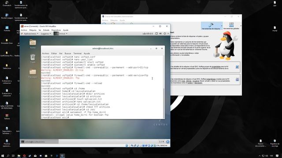Select Emulador Snes desktop shortcut
Image resolution: width=282 pixels, height=158 pixels.
(7, 41)
